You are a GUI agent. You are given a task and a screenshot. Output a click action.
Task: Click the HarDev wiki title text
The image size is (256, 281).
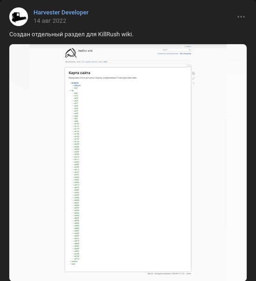tap(85, 51)
